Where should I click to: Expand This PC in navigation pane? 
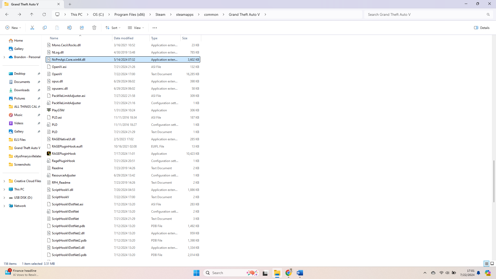click(4, 189)
